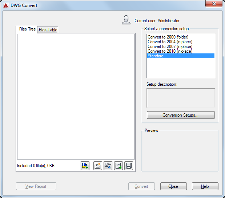
Task: Click the Included 0 file(s), 0KB text
Action: (36, 166)
